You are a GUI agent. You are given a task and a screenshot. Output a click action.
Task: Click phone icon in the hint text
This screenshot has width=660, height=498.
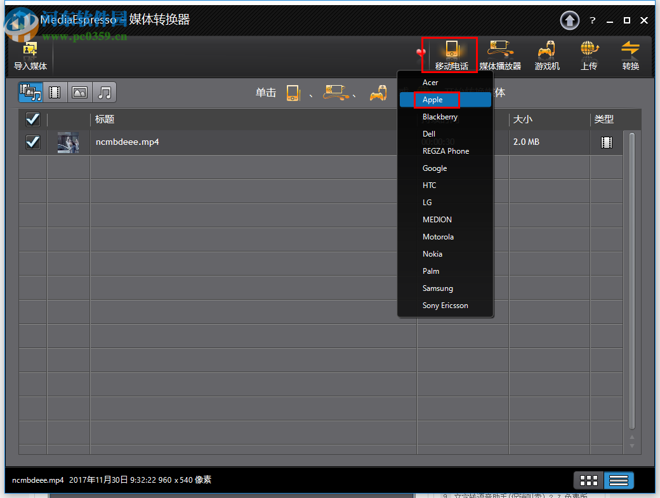(293, 93)
